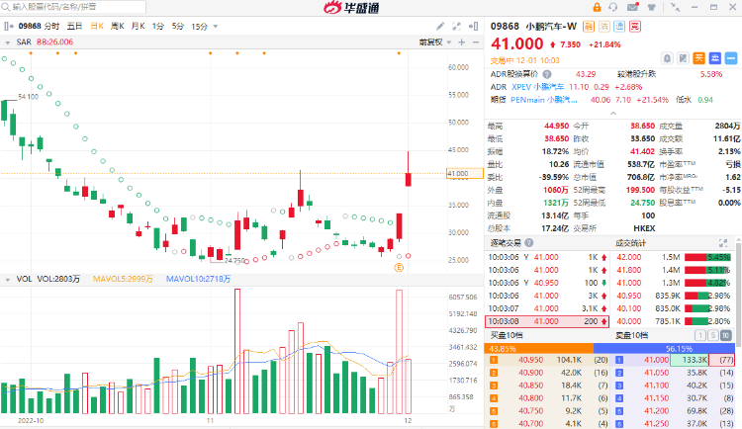Screen dimensions: 742x429
Task: Show 1 level order depth
Action: tap(699, 336)
